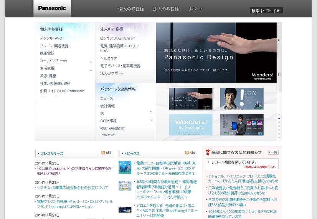
Task: Read CLUB Panasonic 不正ログイン press release
Action: click(x=74, y=171)
